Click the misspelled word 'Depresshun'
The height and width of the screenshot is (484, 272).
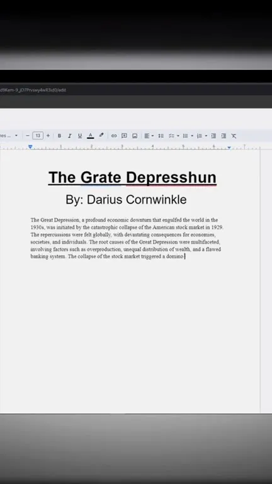click(x=171, y=178)
